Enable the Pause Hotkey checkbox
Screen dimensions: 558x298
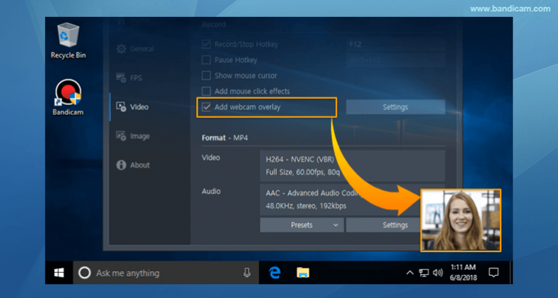tap(206, 60)
